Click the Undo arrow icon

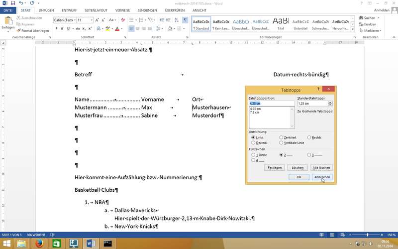point(20,3)
